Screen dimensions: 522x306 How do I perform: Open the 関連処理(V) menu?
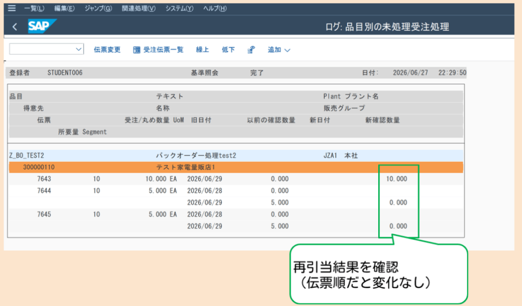click(139, 8)
